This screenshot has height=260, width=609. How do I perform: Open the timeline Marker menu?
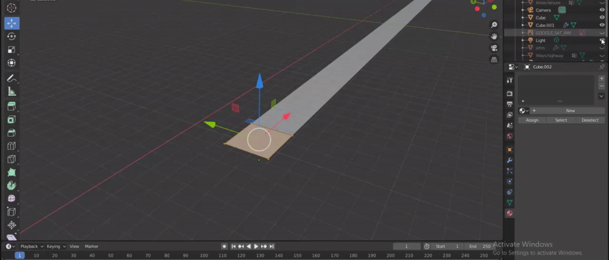pyautogui.click(x=92, y=247)
